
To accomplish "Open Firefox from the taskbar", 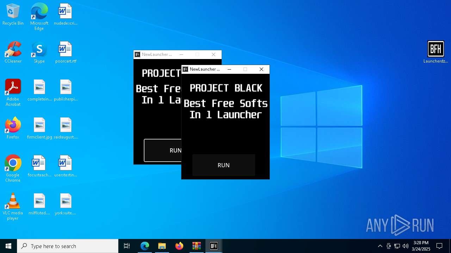I will (179, 246).
